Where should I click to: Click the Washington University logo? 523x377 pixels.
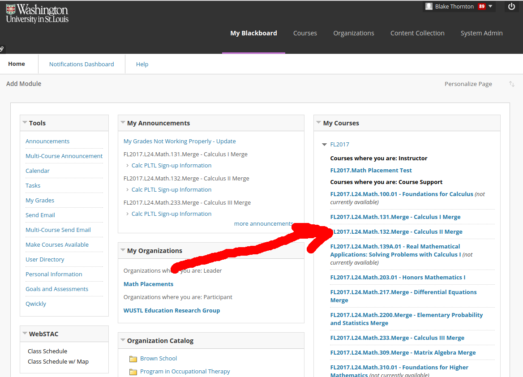37,14
